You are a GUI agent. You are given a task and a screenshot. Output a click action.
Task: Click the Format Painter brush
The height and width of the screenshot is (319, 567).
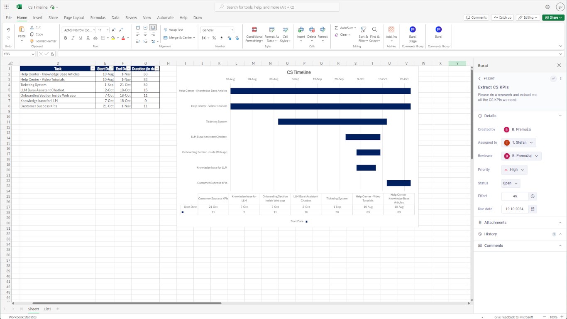(32, 41)
